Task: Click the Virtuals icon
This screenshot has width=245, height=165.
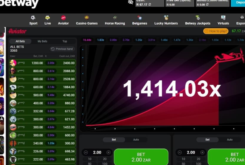Action: (223, 18)
